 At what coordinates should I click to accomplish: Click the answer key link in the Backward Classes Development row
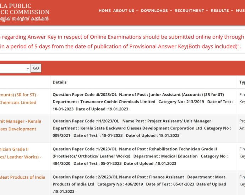click(242, 125)
